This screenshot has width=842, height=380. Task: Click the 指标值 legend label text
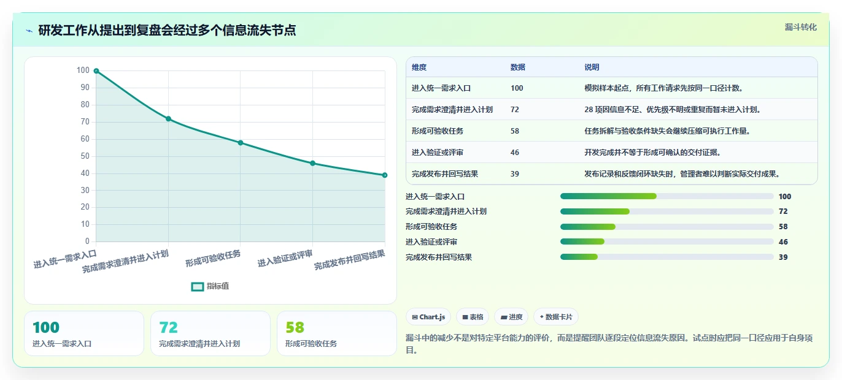point(218,286)
